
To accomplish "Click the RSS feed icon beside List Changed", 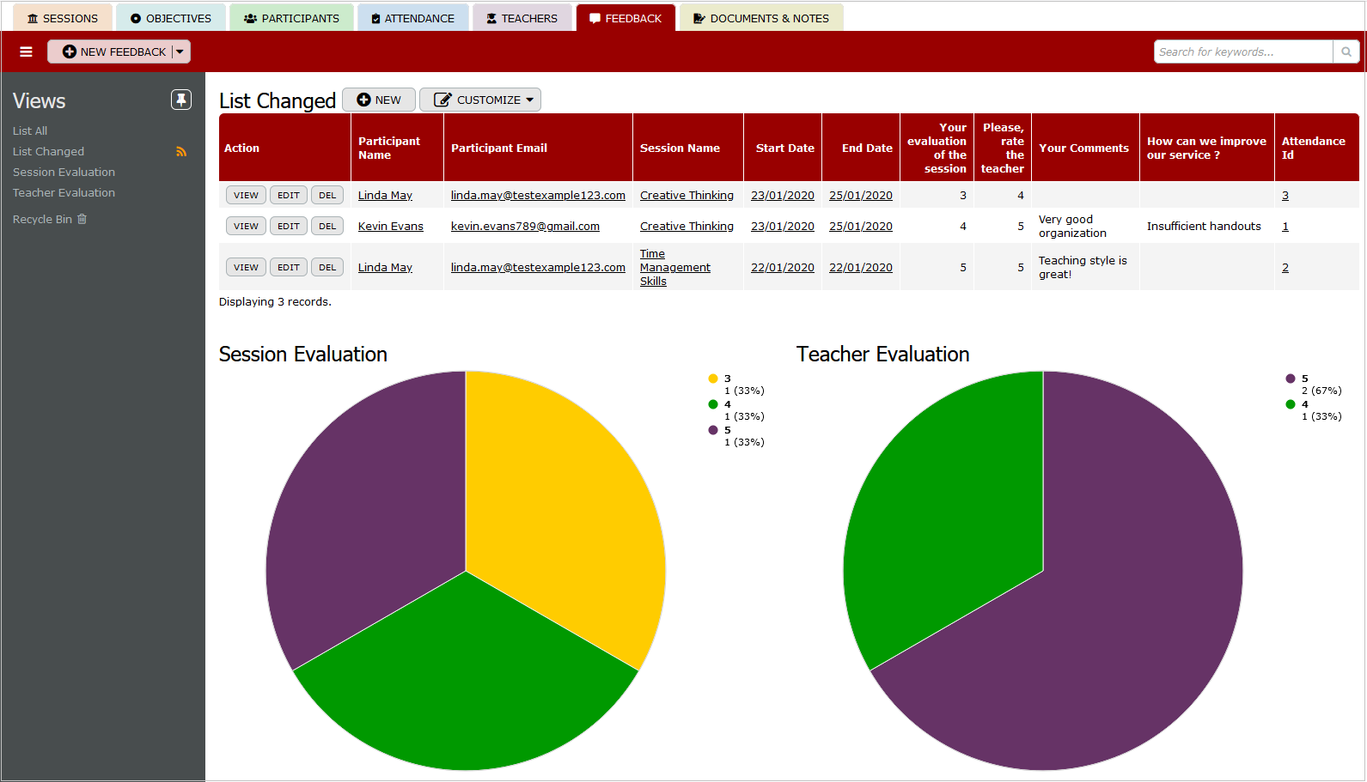I will (181, 152).
